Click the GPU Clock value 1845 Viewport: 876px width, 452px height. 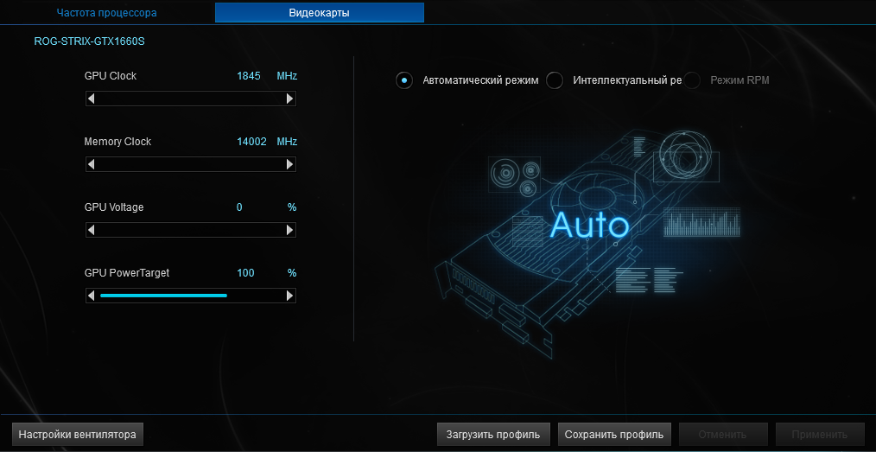pos(249,76)
